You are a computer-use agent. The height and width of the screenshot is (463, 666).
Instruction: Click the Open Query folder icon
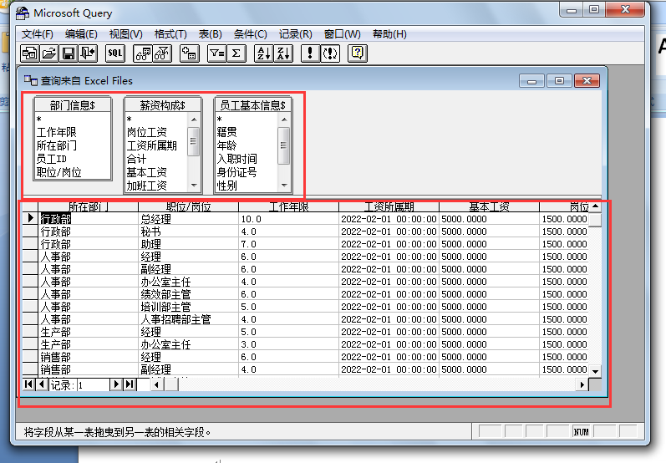(49, 53)
